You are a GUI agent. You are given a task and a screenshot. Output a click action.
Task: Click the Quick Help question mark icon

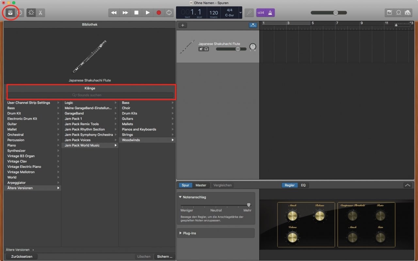20,13
